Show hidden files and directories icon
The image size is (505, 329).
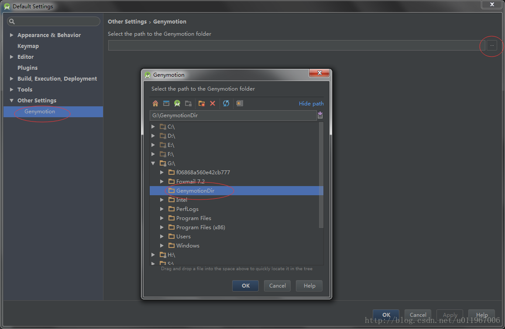[x=240, y=103]
